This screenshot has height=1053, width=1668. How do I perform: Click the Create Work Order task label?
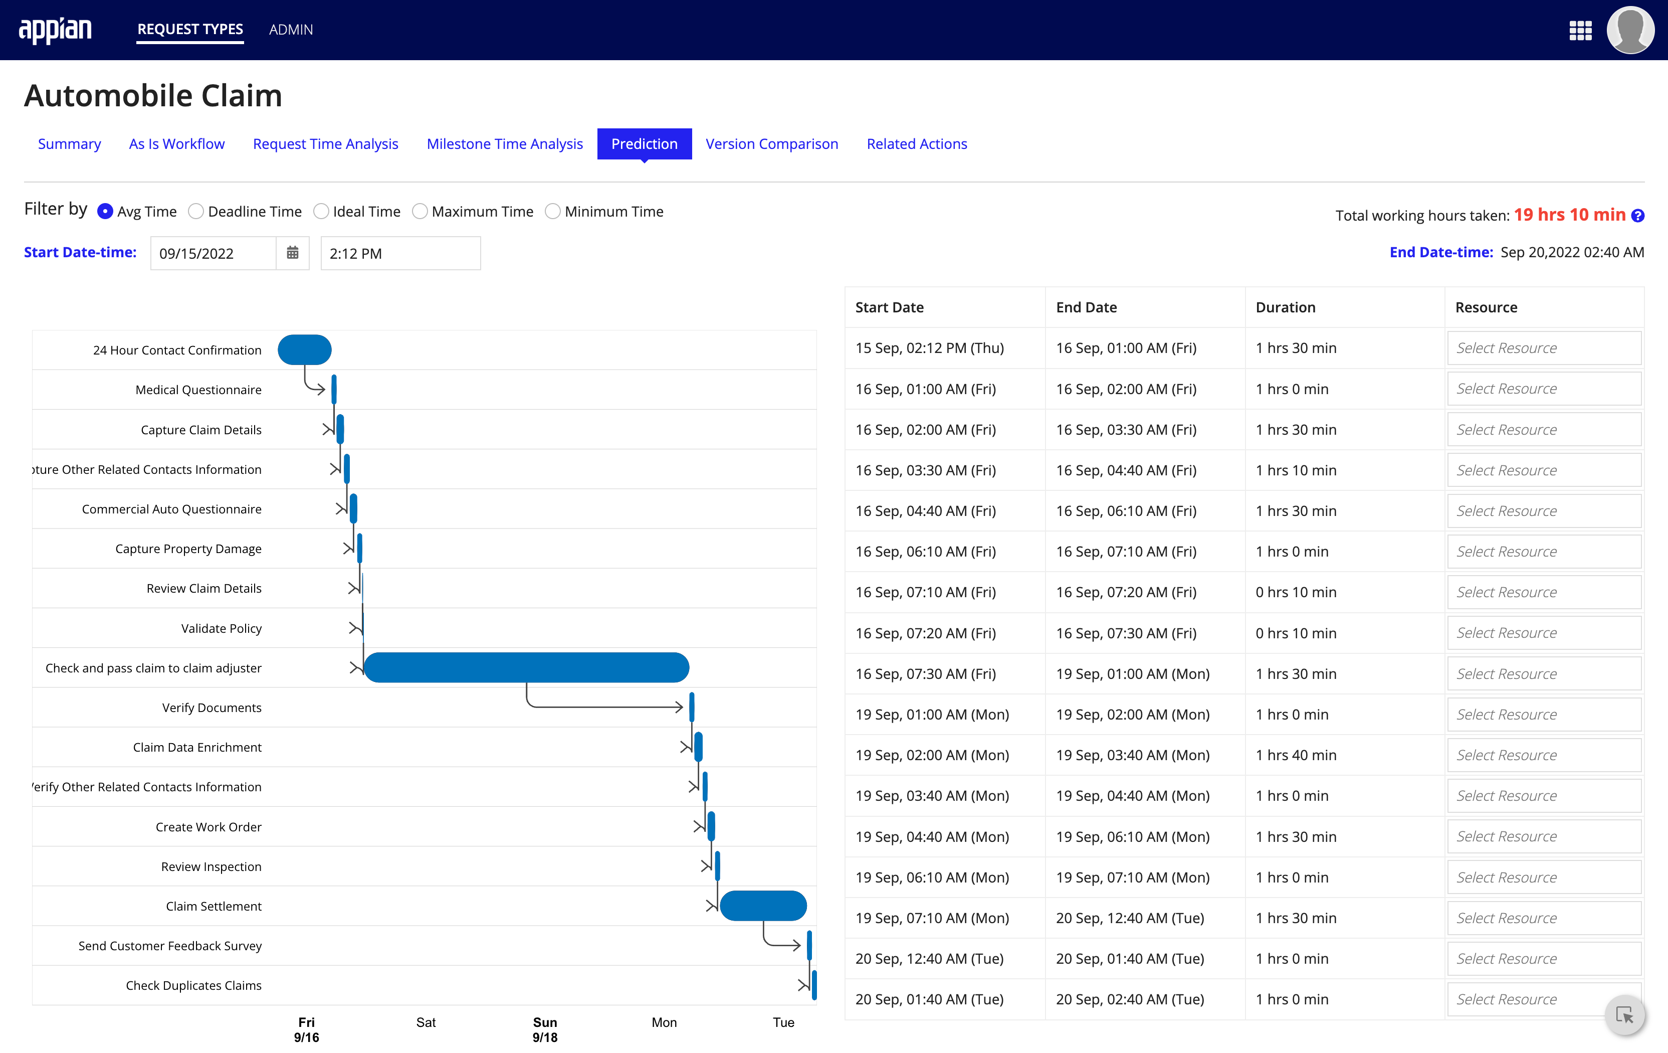pos(209,827)
